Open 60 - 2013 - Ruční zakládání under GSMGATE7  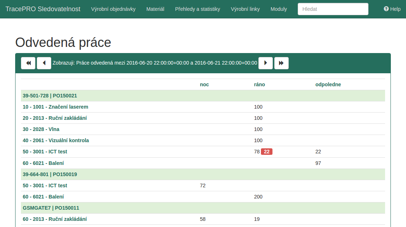pyautogui.click(x=54, y=219)
